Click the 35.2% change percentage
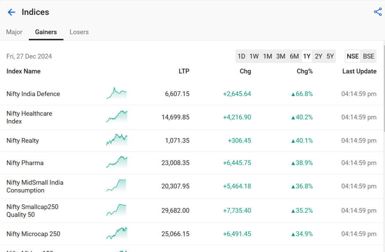 302,211
